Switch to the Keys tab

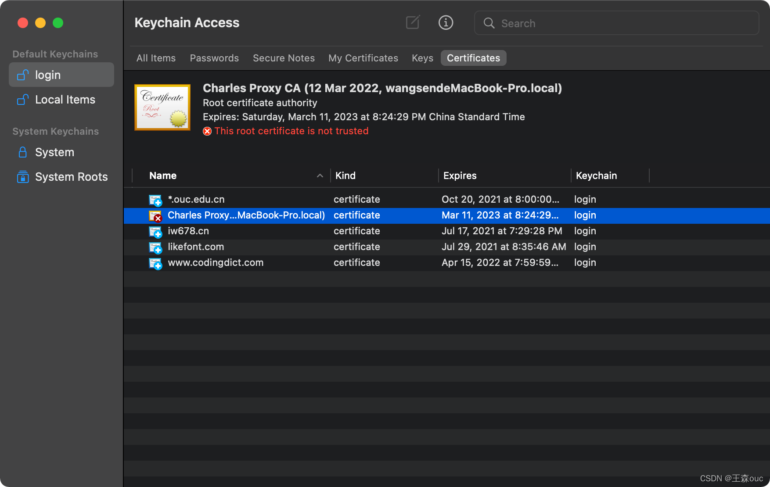[422, 58]
